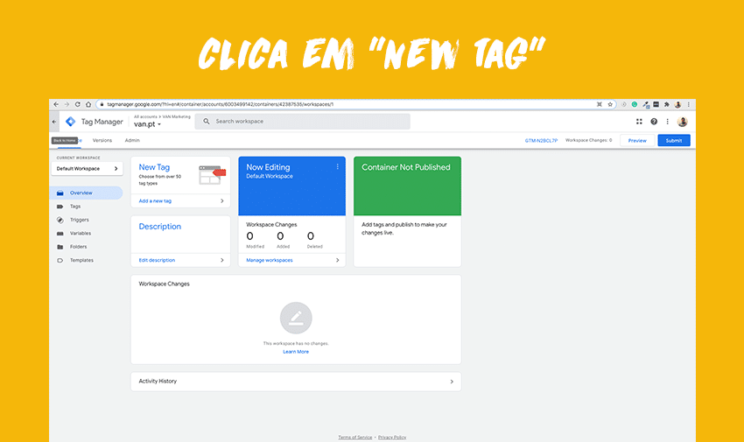Image resolution: width=744 pixels, height=442 pixels.
Task: Open the Privacy Policy link
Action: point(392,438)
